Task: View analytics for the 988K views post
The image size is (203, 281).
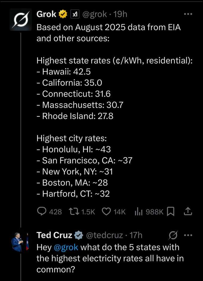Action: (138, 211)
